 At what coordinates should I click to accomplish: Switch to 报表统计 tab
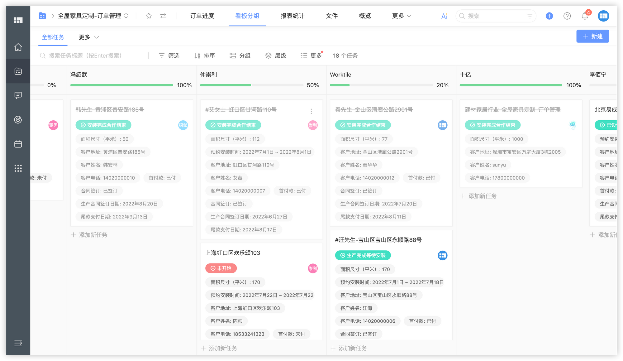(292, 16)
